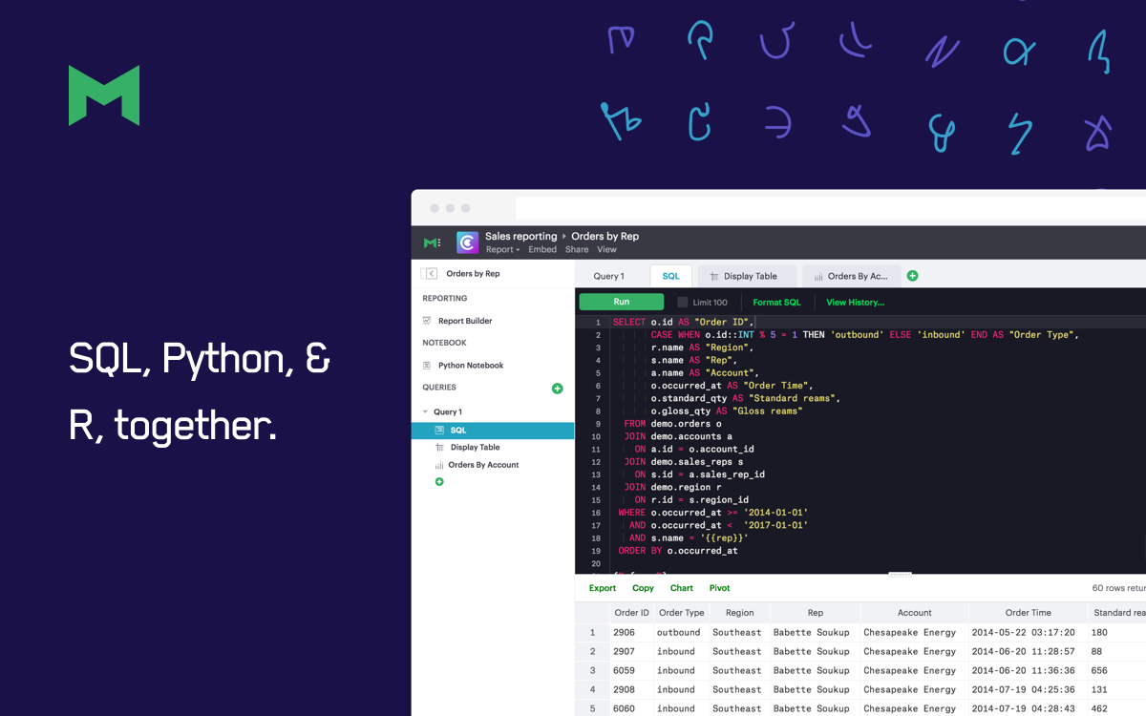Click the Order ID column header

point(632,613)
